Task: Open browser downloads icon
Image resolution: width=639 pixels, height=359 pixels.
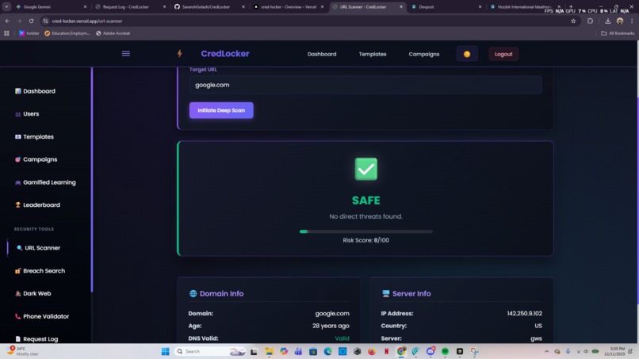Action: [x=607, y=21]
